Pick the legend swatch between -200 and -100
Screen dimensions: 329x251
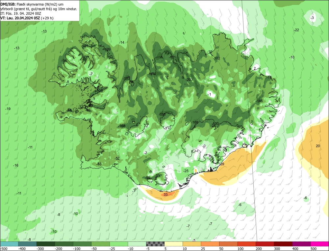pyautogui.click(x=64, y=244)
